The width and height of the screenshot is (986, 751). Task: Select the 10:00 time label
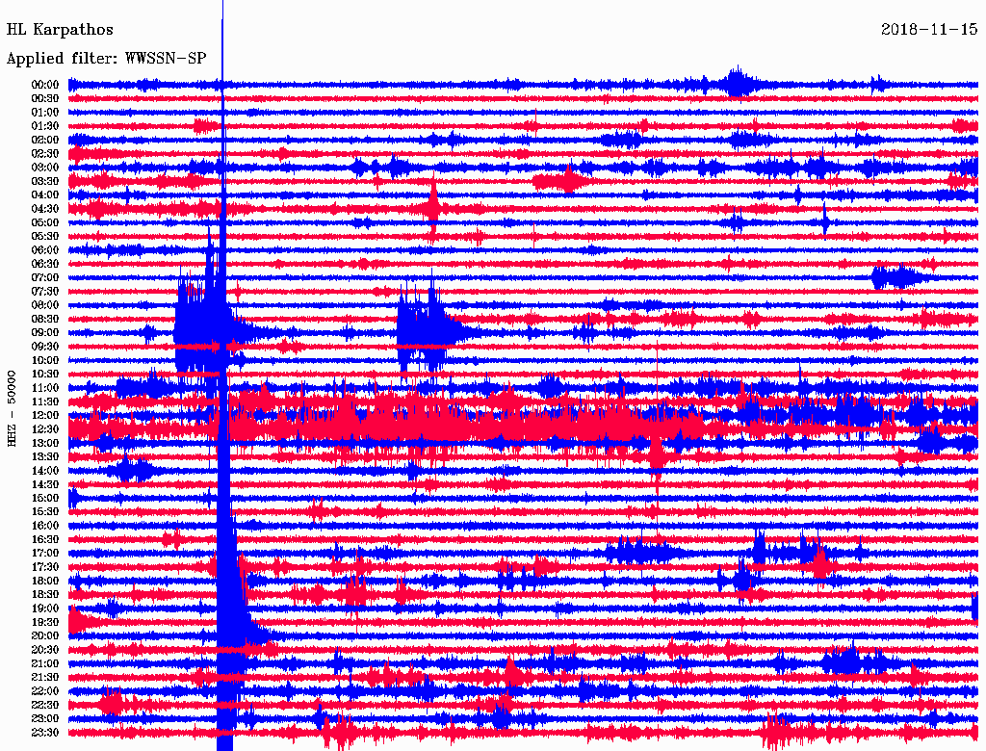pos(45,360)
